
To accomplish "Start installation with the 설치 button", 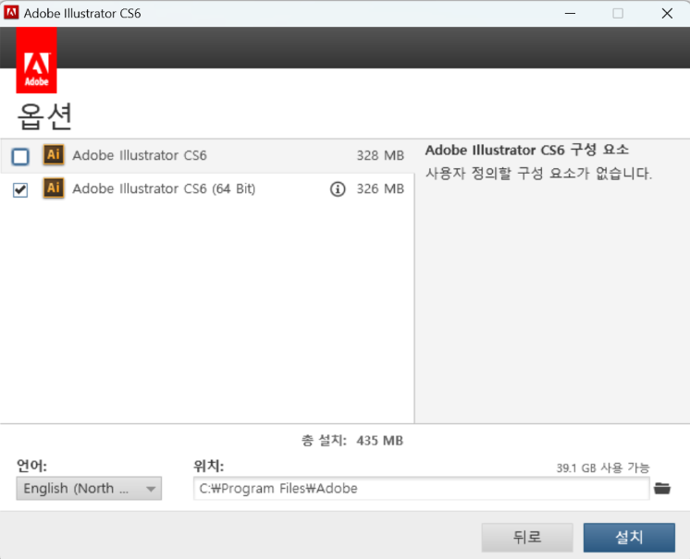I will (629, 537).
